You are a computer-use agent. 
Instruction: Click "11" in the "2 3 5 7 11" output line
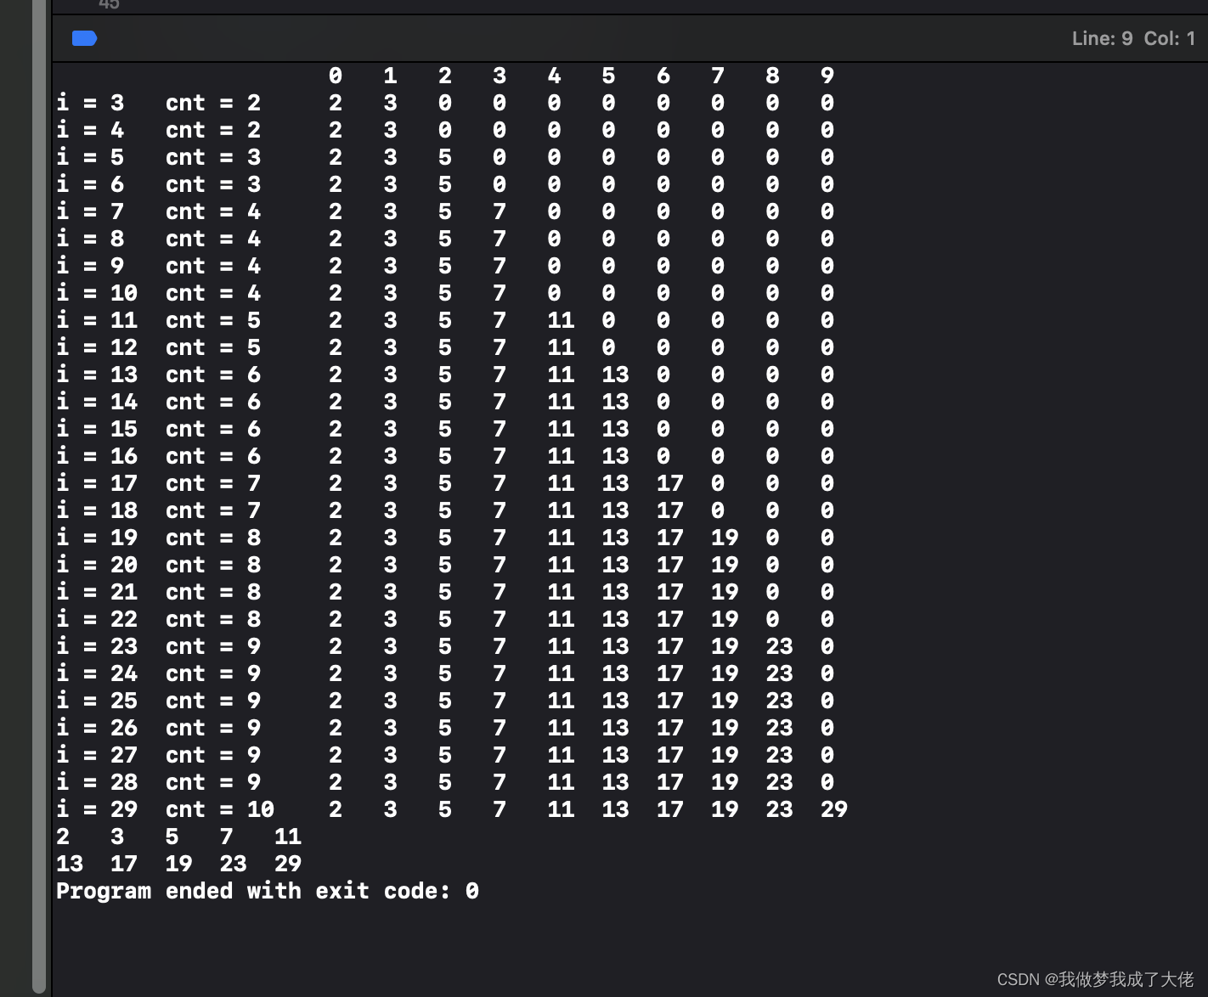[288, 836]
